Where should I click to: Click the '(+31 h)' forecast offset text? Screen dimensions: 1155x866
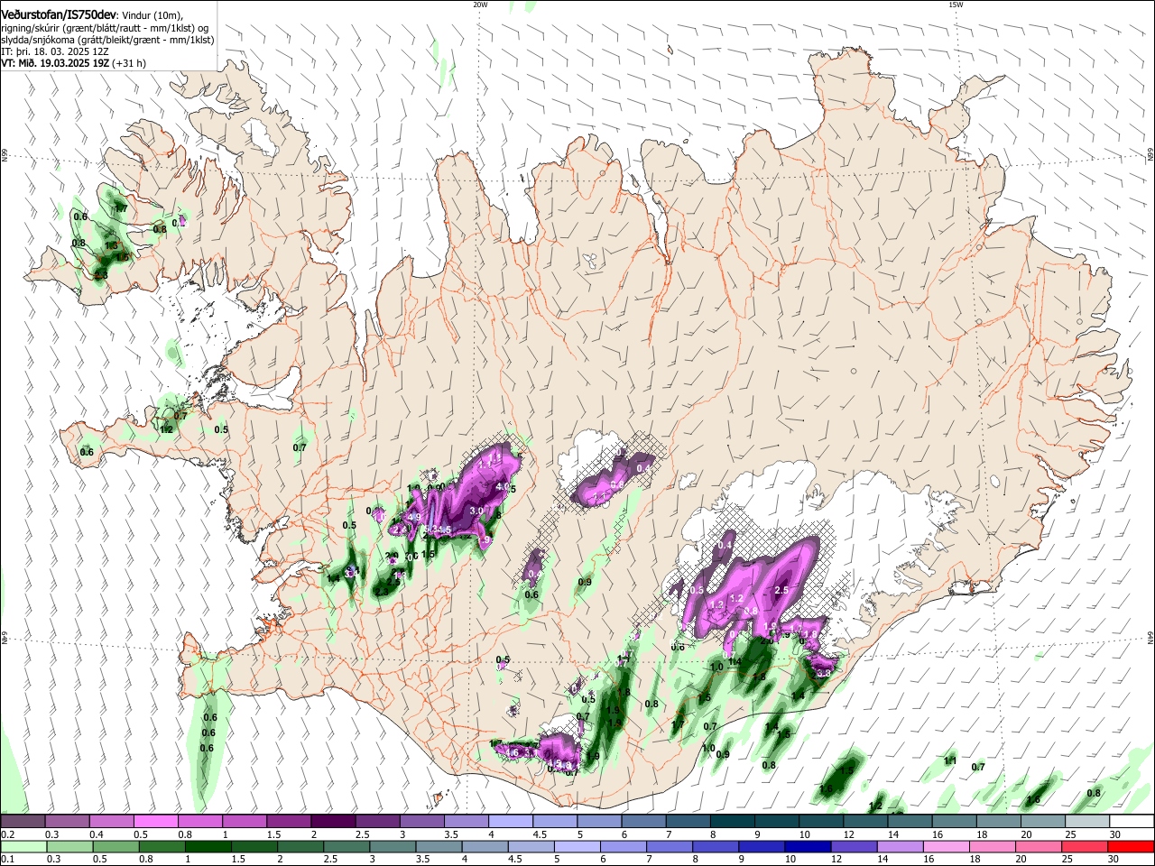click(x=130, y=63)
